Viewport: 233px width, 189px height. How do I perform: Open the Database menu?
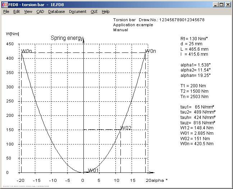[56, 11]
